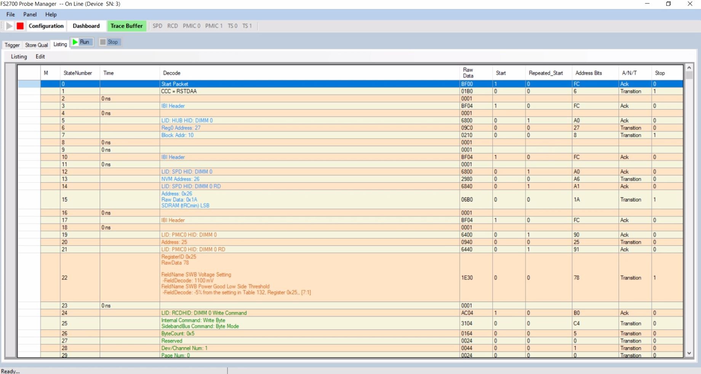Click 'LID: HUB HID: DIMM 0' decode
701x374 pixels.
[187, 120]
